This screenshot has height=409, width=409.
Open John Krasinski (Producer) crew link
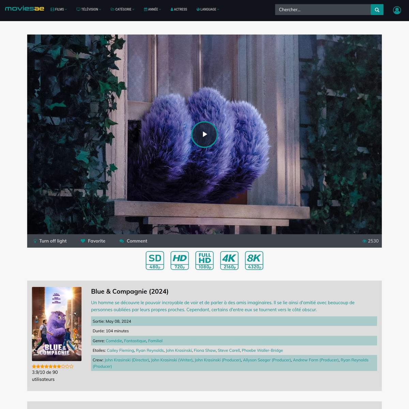218,360
